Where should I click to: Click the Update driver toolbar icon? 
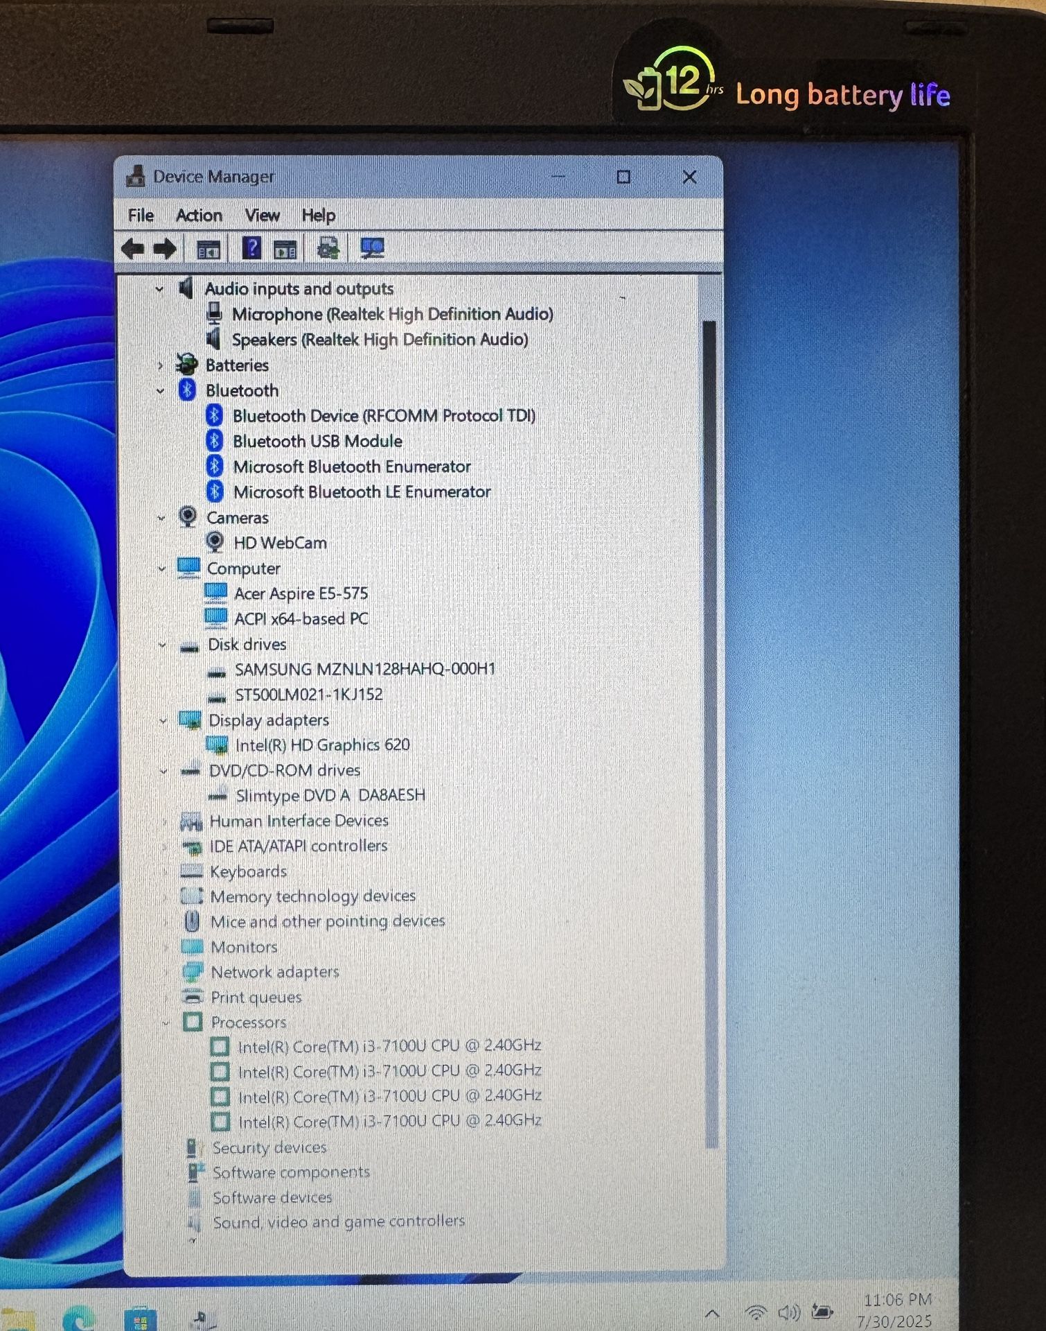click(x=328, y=248)
